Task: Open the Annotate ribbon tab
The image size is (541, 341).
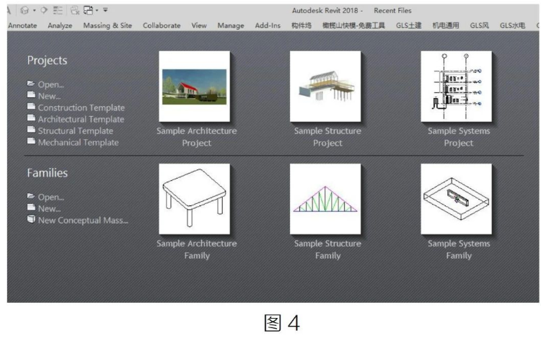Action: pyautogui.click(x=22, y=25)
